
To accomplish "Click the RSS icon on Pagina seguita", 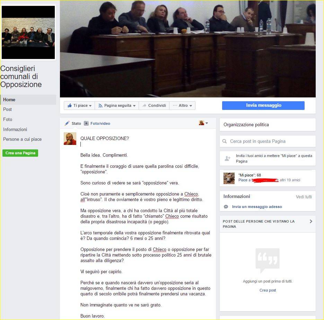I will (x=100, y=106).
